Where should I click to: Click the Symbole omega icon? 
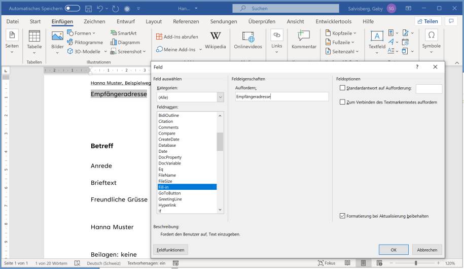pyautogui.click(x=432, y=35)
